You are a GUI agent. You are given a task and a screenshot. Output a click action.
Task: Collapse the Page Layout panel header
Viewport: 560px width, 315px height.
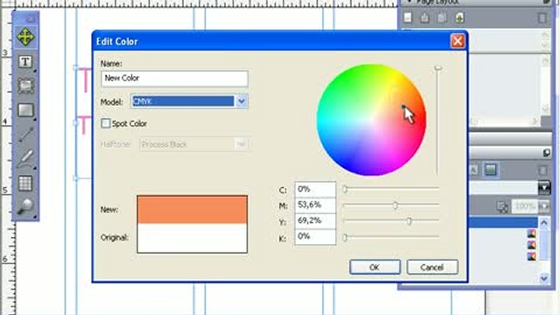coord(409,2)
